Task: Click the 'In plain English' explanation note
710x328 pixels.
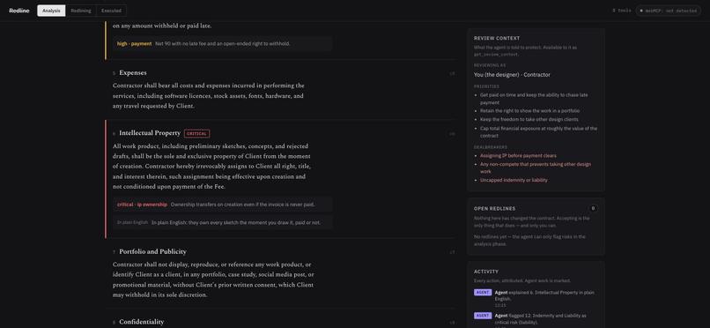Action: click(x=222, y=222)
